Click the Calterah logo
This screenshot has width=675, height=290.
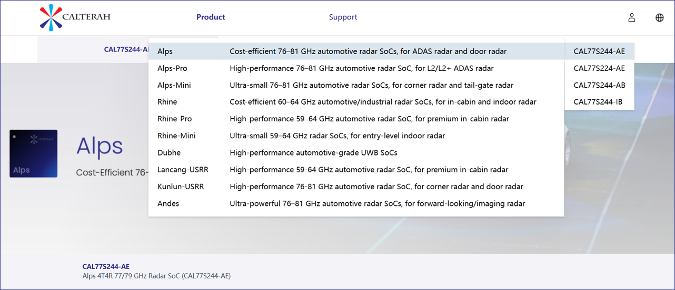(x=75, y=17)
